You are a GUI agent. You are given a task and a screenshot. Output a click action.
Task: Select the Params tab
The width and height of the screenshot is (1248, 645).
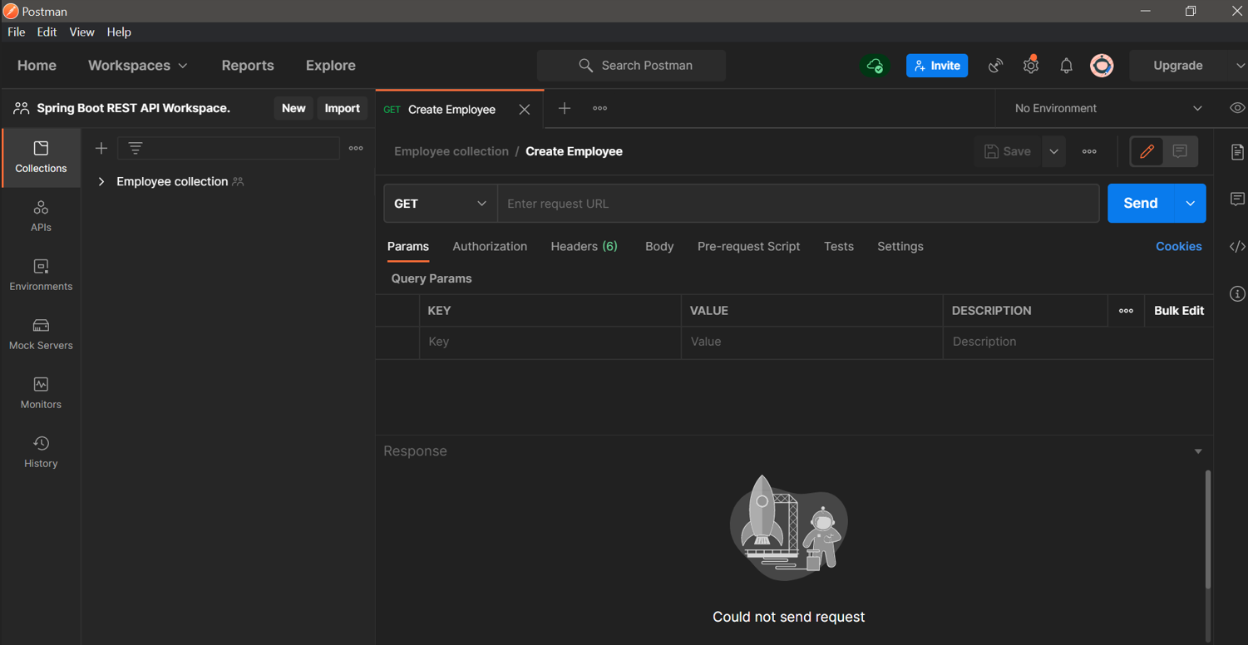408,246
